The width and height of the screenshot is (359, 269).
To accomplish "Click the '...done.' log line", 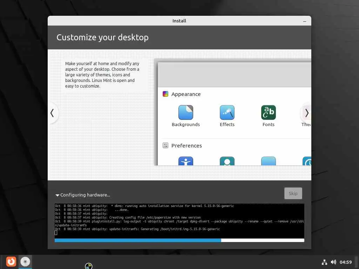I will click(92, 210).
